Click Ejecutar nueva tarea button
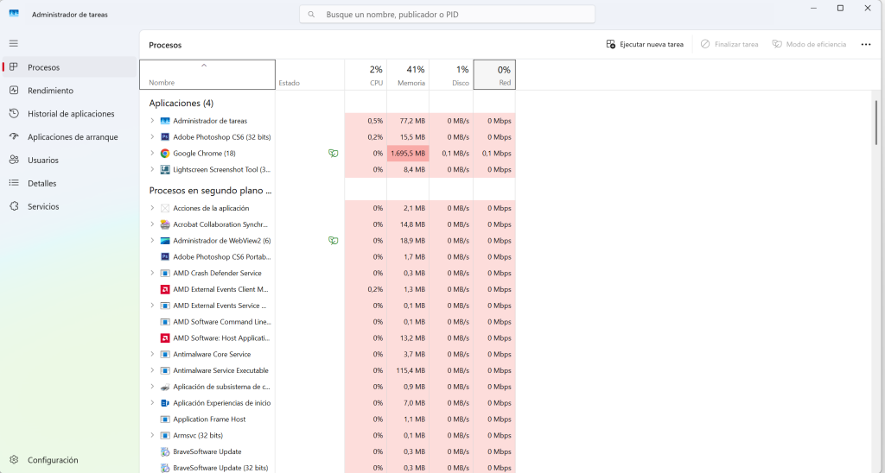The image size is (885, 473). pyautogui.click(x=645, y=44)
